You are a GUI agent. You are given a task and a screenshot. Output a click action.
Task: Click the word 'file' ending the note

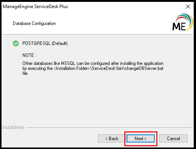click(25, 73)
